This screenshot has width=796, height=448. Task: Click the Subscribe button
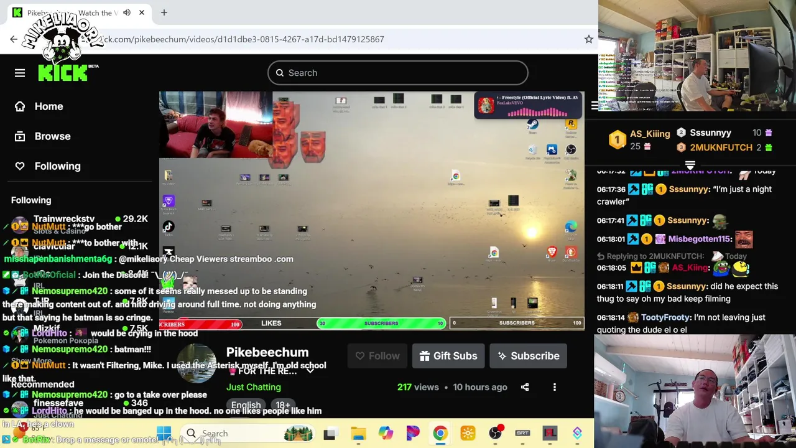[x=528, y=356]
